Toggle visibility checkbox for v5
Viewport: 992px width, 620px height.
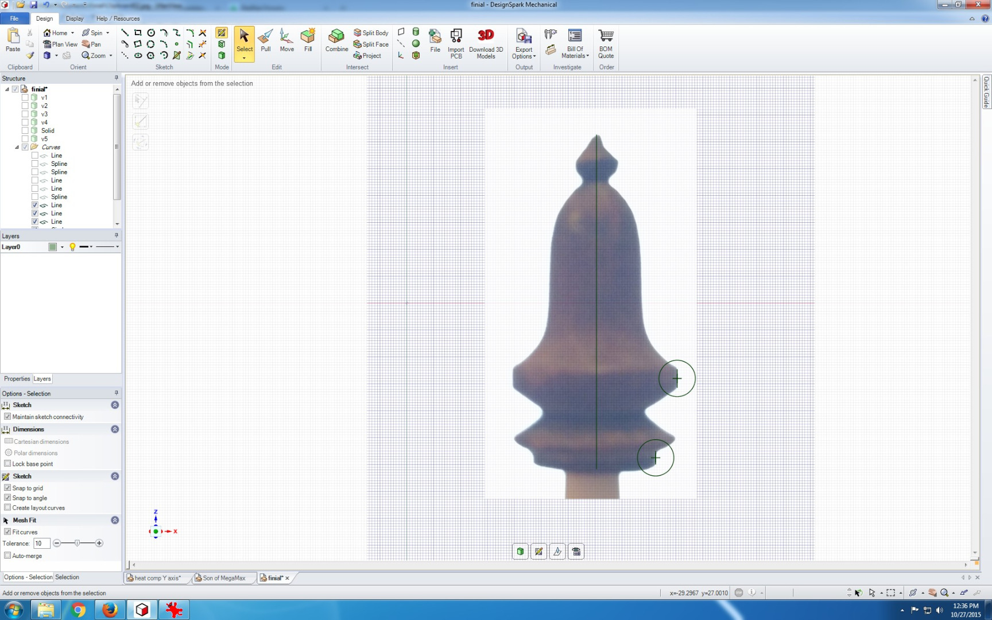[x=25, y=139]
